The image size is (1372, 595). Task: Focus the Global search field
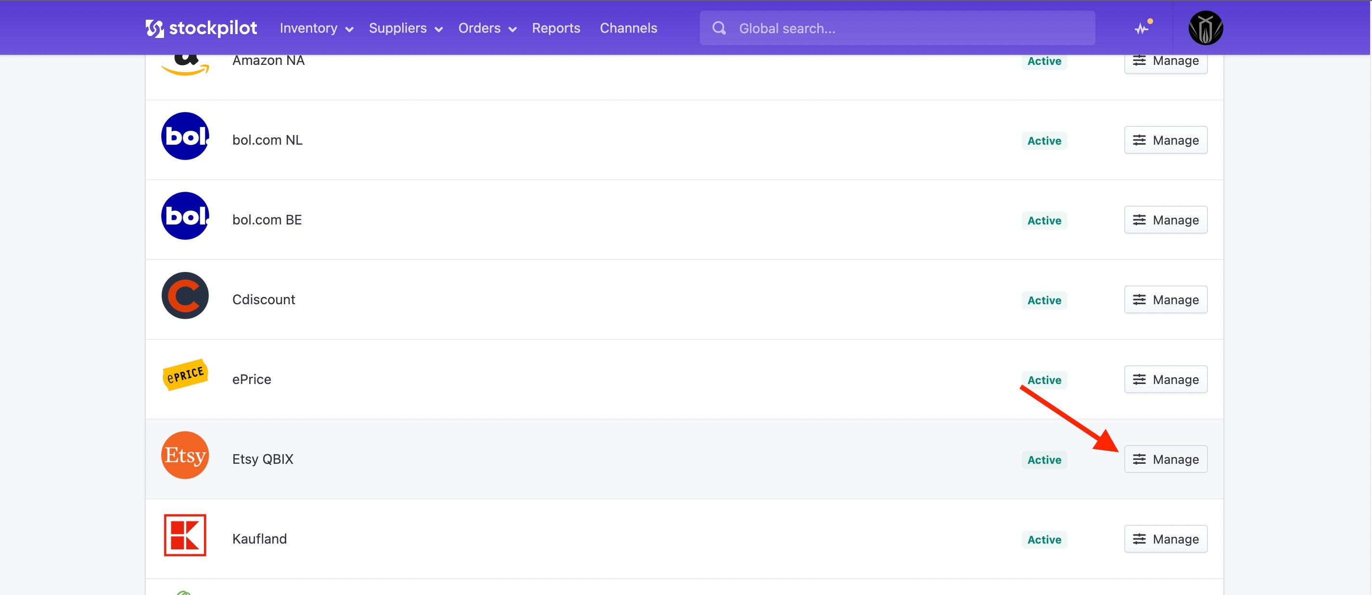coord(897,28)
